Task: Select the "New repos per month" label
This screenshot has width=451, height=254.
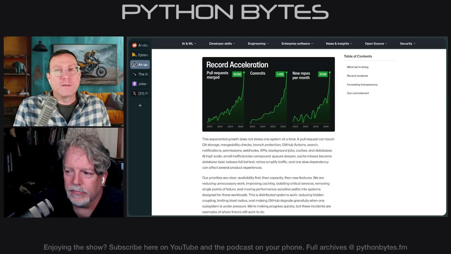Action: (x=301, y=75)
